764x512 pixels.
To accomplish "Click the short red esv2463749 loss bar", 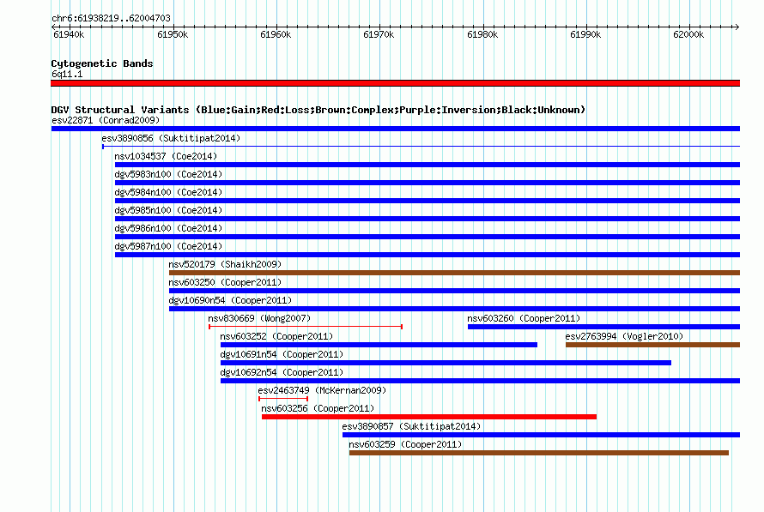I will click(x=283, y=399).
